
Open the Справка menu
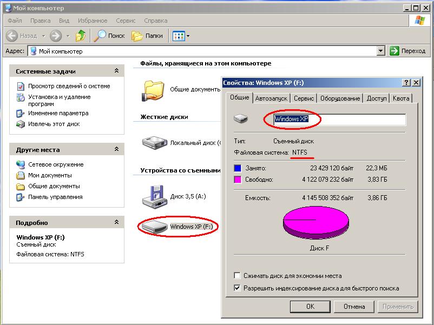(155, 21)
